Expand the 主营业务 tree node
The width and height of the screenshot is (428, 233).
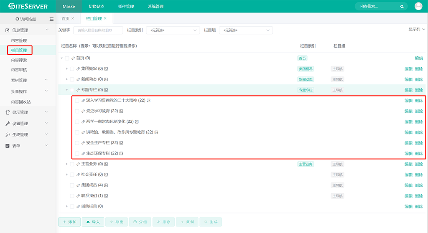point(67,164)
